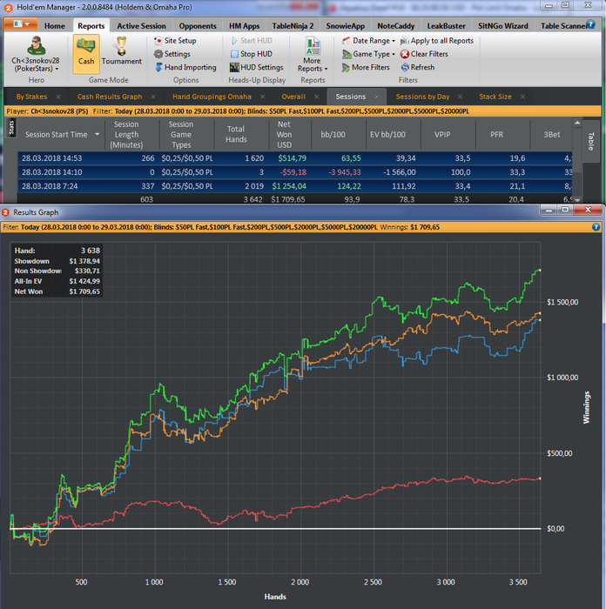
Task: Sort by VPIP column header
Action: 442,134
